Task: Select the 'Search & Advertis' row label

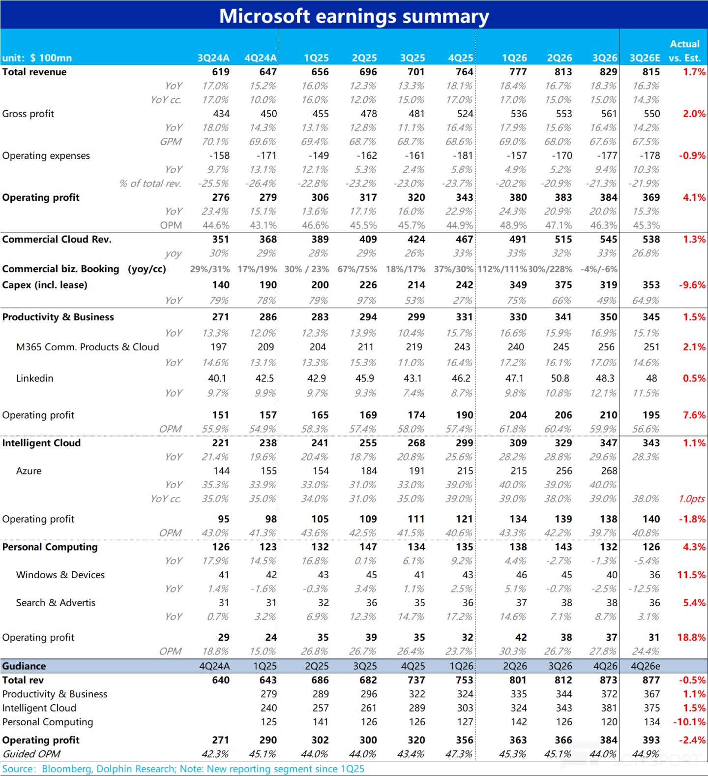Action: click(x=56, y=603)
